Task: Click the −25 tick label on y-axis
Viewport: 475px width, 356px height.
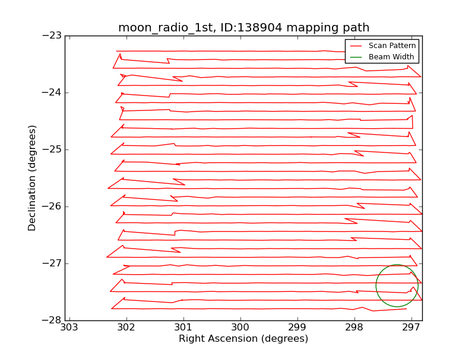Action: pyautogui.click(x=52, y=150)
